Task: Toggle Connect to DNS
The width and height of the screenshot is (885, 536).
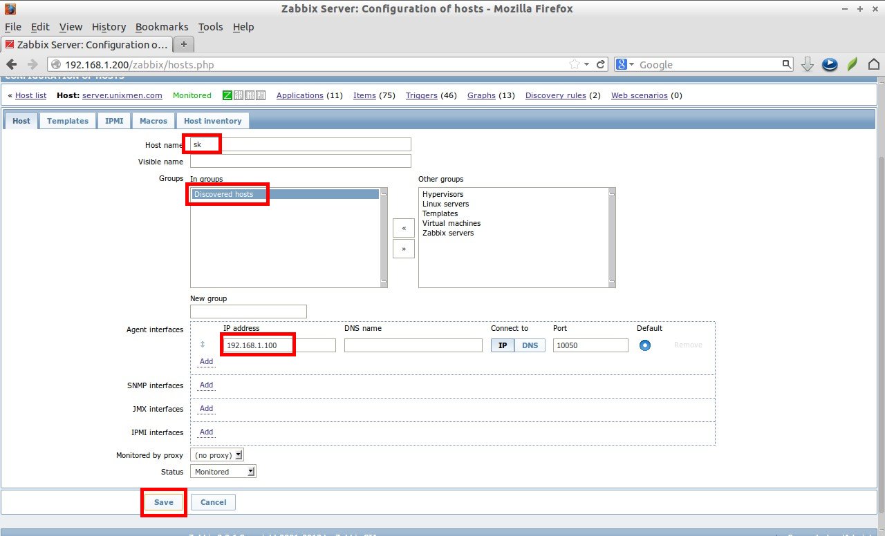Action: [x=530, y=345]
